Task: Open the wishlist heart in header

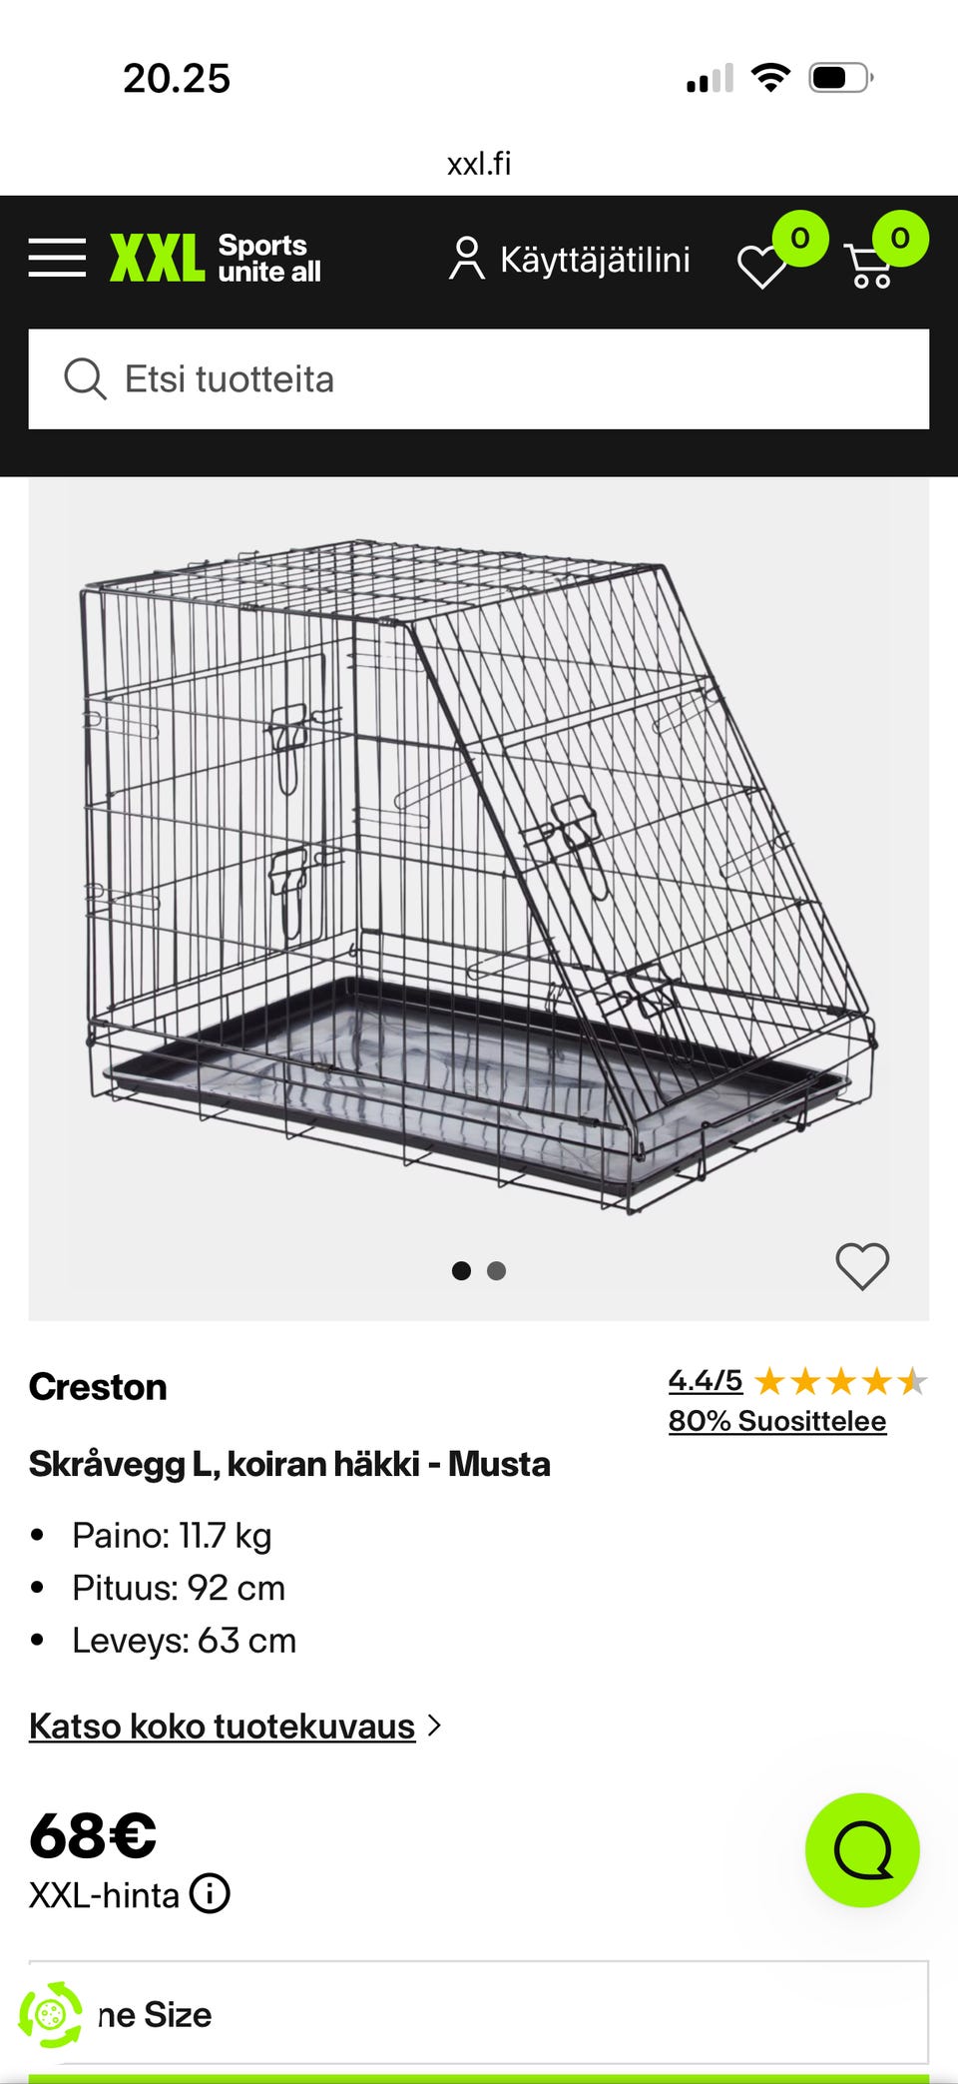Action: coord(761,267)
